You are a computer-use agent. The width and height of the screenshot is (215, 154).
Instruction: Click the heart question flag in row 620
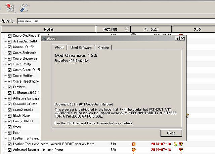(181, 150)
